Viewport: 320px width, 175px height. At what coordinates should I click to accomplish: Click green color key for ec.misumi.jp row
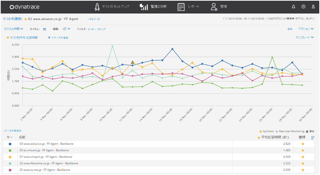10,151
